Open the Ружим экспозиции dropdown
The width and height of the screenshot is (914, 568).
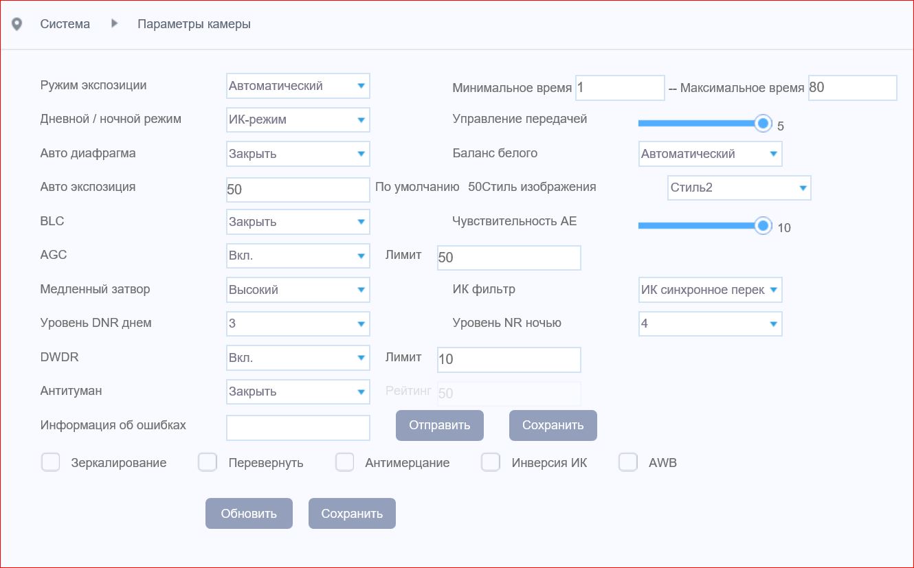coord(298,86)
